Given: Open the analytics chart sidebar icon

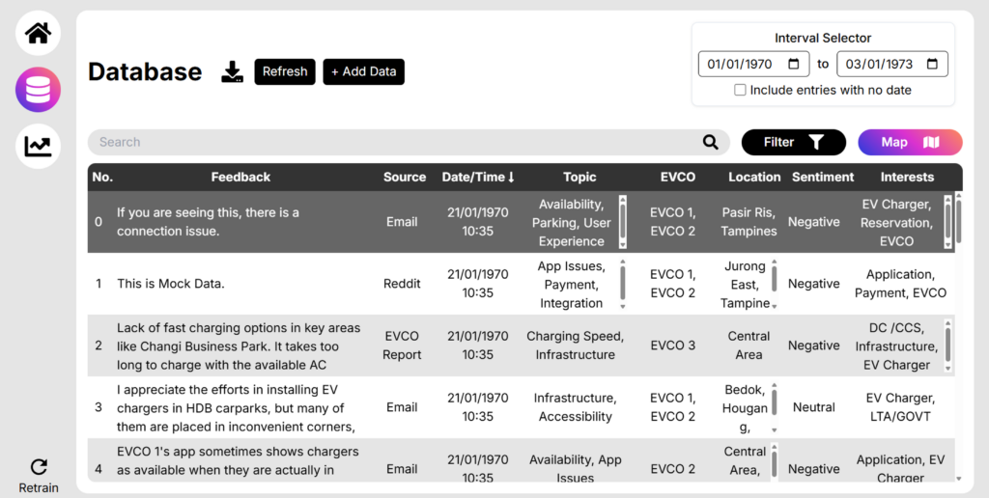Looking at the screenshot, I should 38,147.
